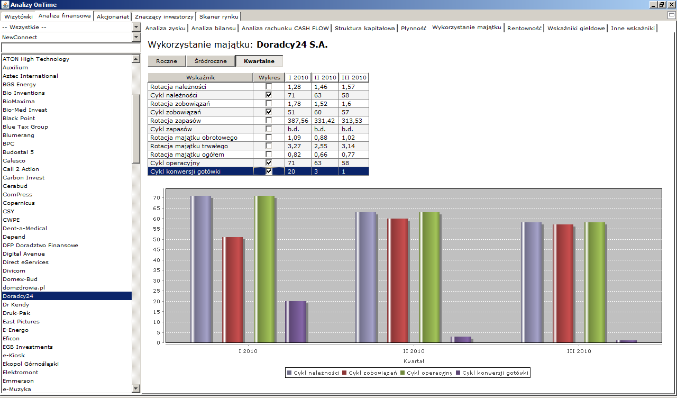Viewport: 677px width, 398px height.
Task: Click the I 2010 column header
Action: point(298,78)
